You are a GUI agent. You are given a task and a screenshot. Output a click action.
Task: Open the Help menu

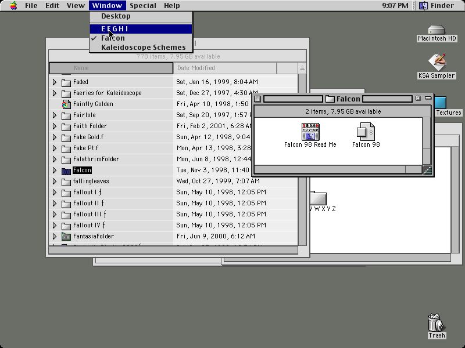pyautogui.click(x=171, y=6)
